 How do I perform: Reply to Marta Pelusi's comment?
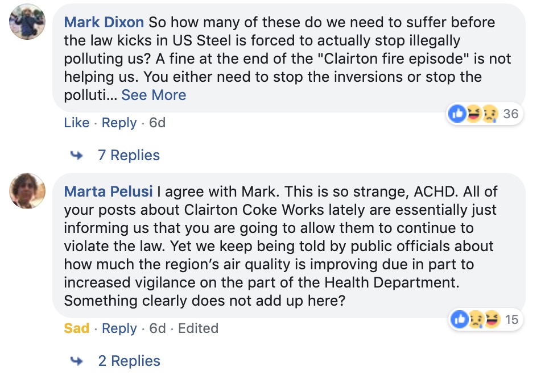click(119, 328)
